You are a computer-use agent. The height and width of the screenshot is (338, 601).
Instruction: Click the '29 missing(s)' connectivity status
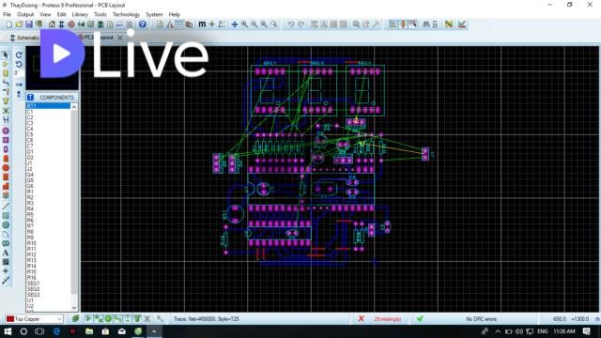point(387,319)
